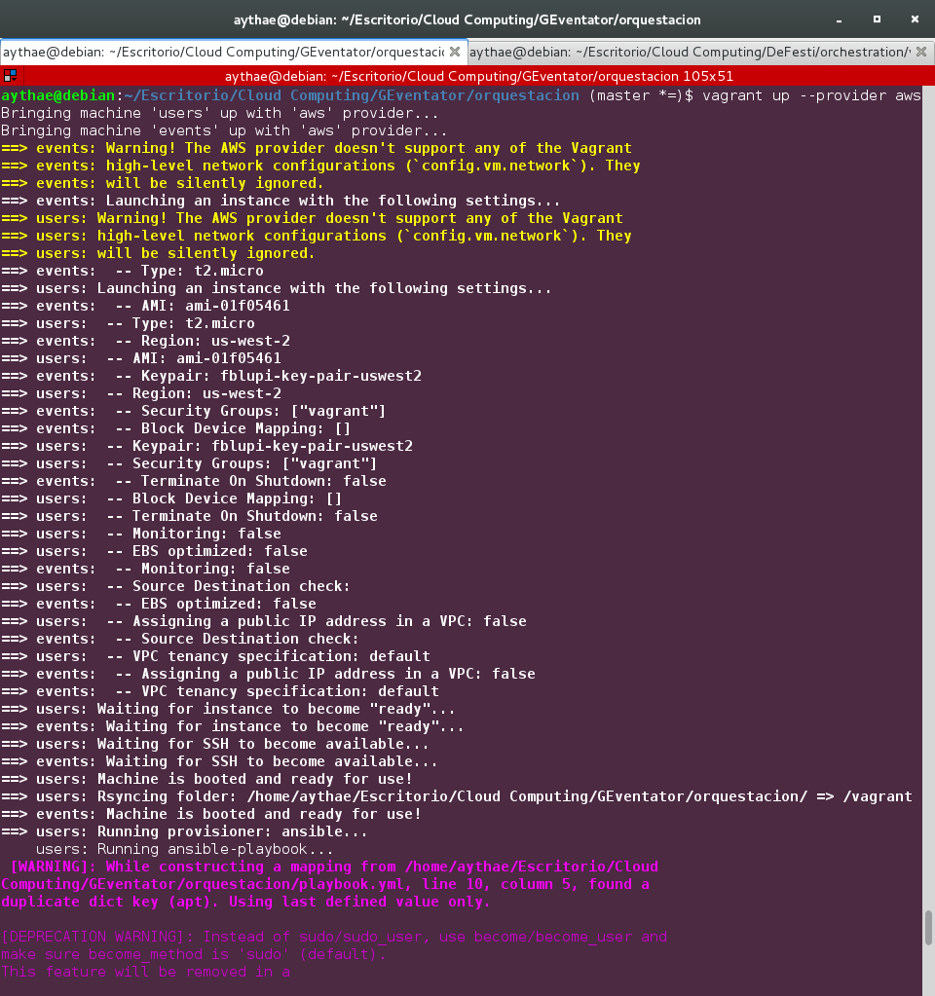The height and width of the screenshot is (996, 935).
Task: Click 'users: Machine is booted and ready' line
Action: [x=206, y=780]
